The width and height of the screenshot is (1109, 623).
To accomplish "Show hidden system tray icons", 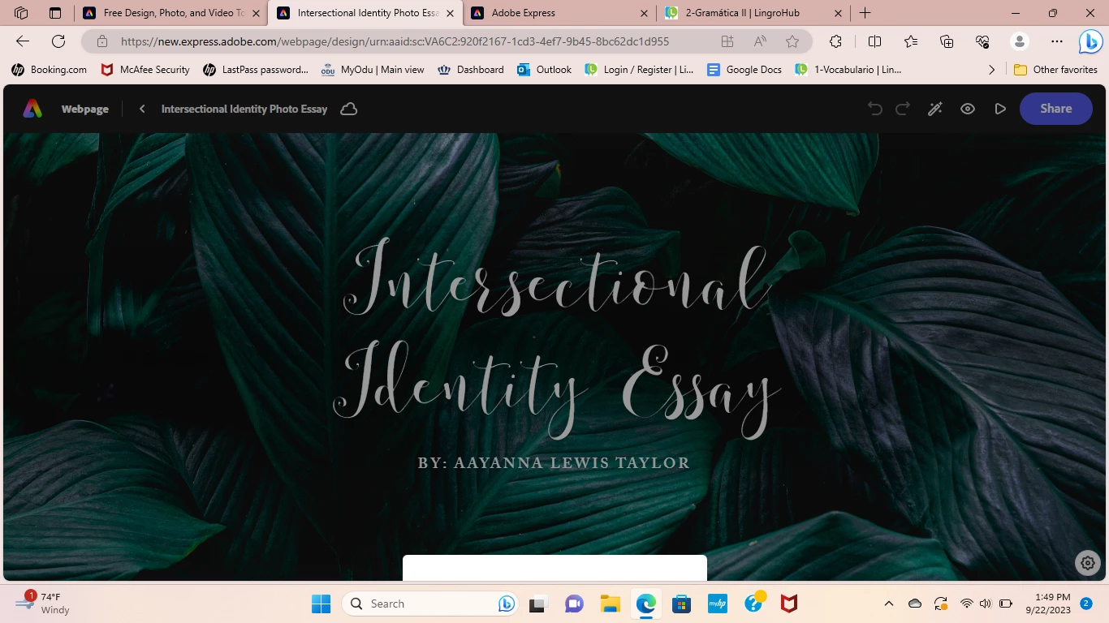I will pyautogui.click(x=889, y=604).
